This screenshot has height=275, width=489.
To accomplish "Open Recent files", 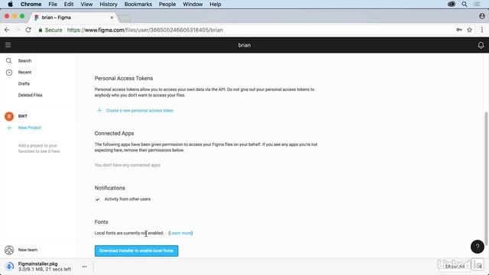I will click(24, 73).
